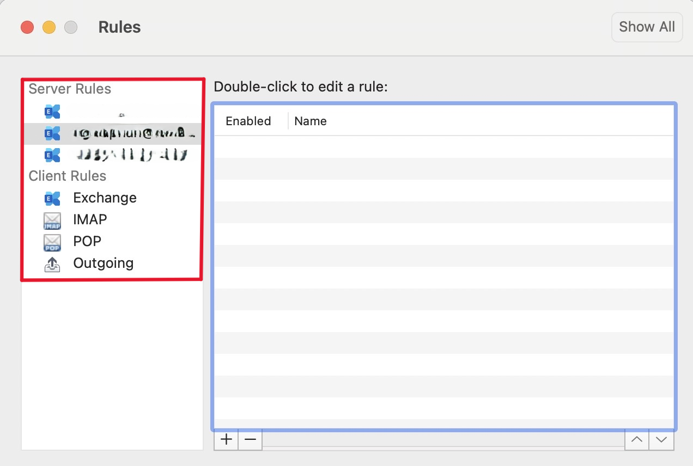Move rule down with the down chevron
Image resolution: width=693 pixels, height=466 pixels.
pos(661,439)
